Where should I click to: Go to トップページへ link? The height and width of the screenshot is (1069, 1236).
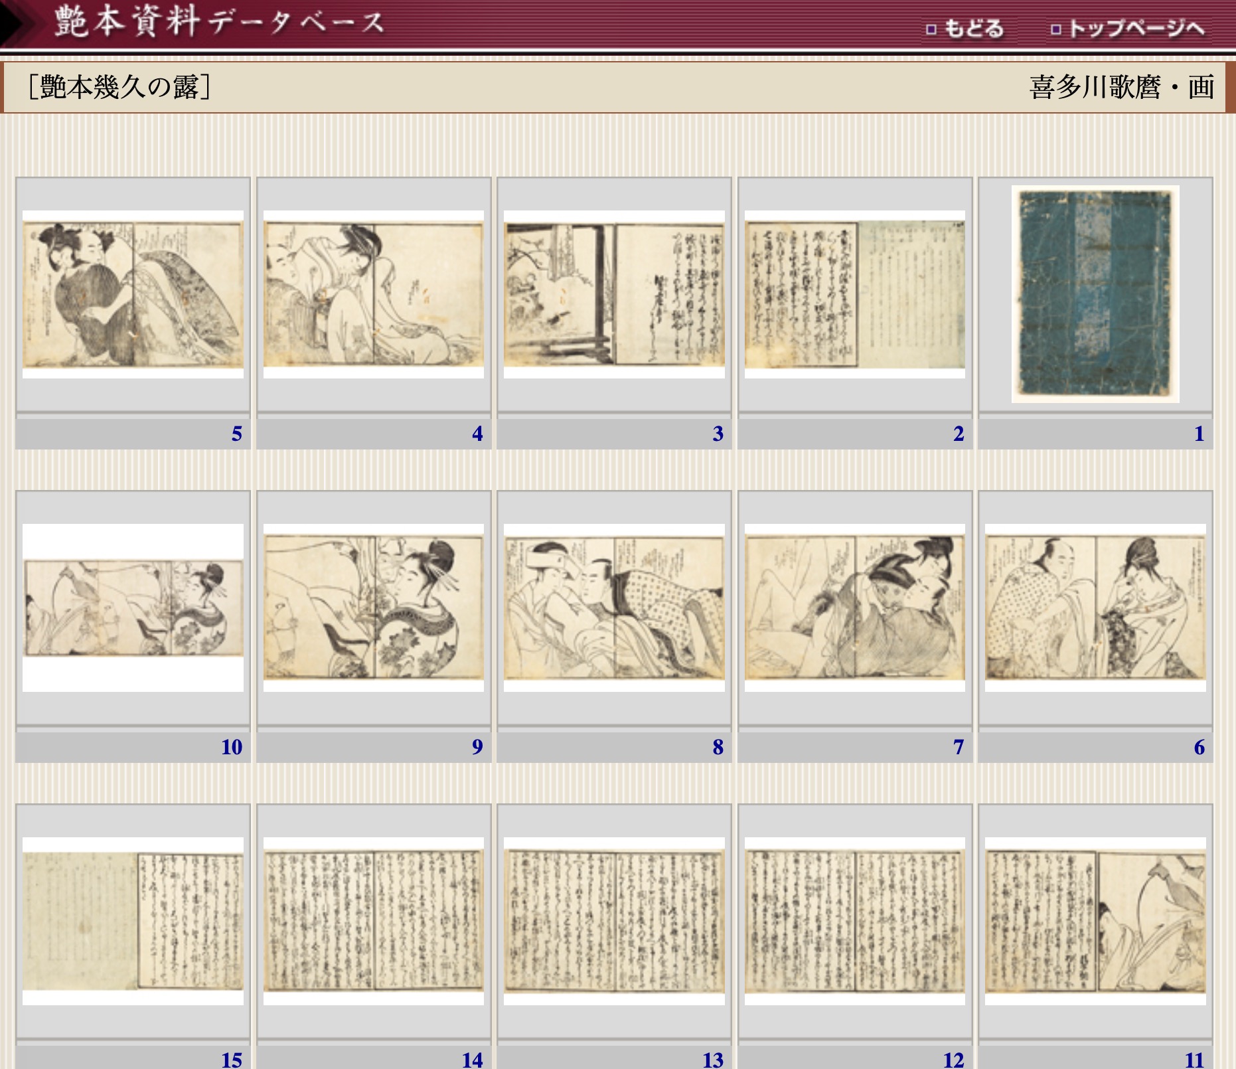1128,29
